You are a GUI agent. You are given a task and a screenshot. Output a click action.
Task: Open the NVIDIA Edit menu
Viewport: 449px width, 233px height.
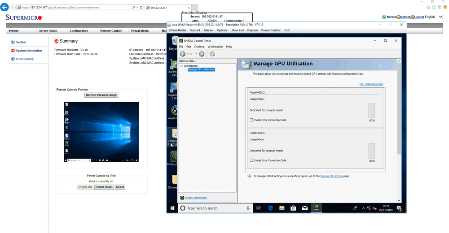coord(189,47)
